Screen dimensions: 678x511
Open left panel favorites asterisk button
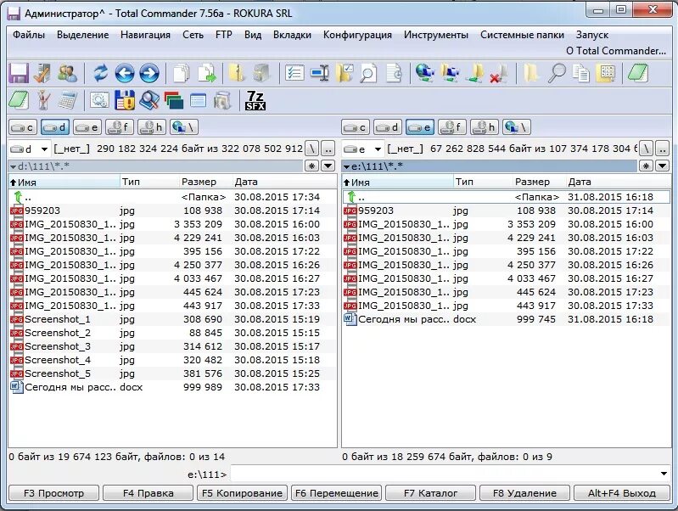[311, 166]
